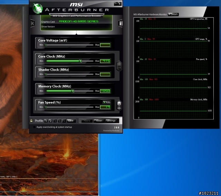This screenshot has width=221, height=196.
Task: Click the 56°C (Max) text in background window
Action: (x=12, y=177)
